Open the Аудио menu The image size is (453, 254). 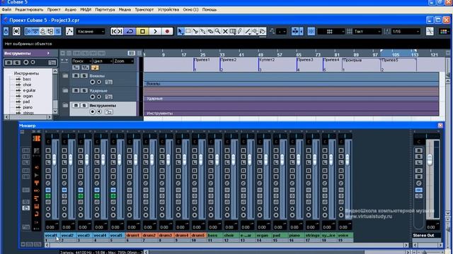(x=70, y=9)
